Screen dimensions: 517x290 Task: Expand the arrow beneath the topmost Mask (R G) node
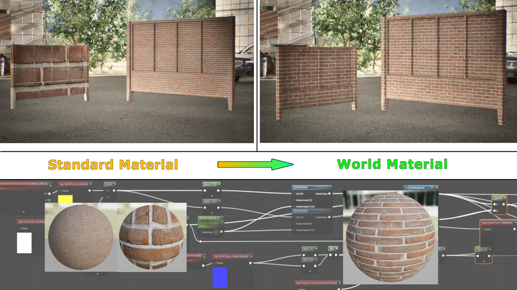(212, 196)
